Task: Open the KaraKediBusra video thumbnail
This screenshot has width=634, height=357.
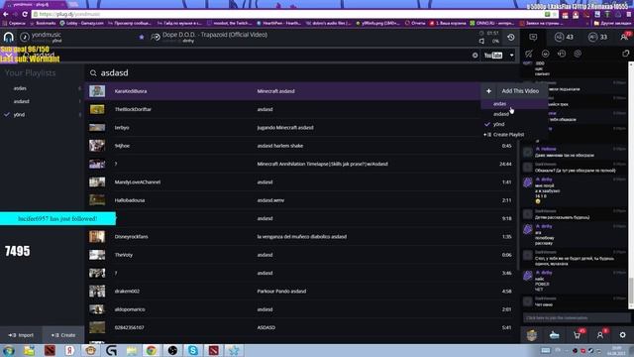Action: (97, 91)
